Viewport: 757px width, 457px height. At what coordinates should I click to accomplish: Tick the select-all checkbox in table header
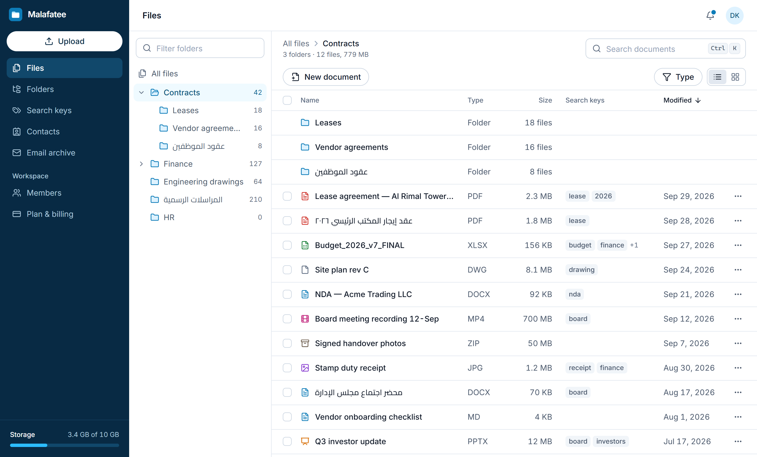pyautogui.click(x=287, y=100)
